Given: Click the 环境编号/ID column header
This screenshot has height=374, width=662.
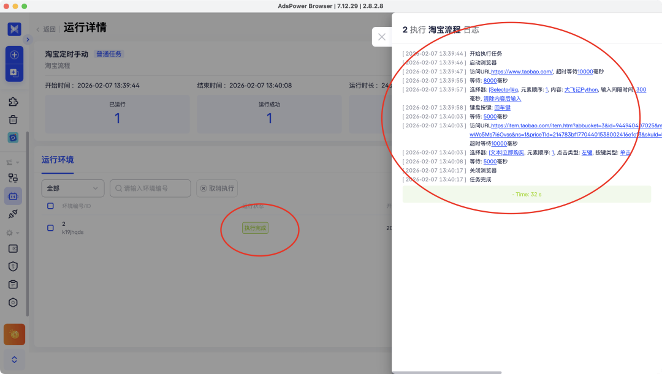Looking at the screenshot, I should [77, 206].
